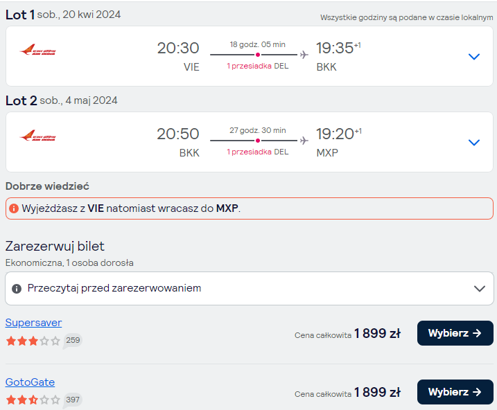Click the GotoGate star rating

(x=33, y=400)
